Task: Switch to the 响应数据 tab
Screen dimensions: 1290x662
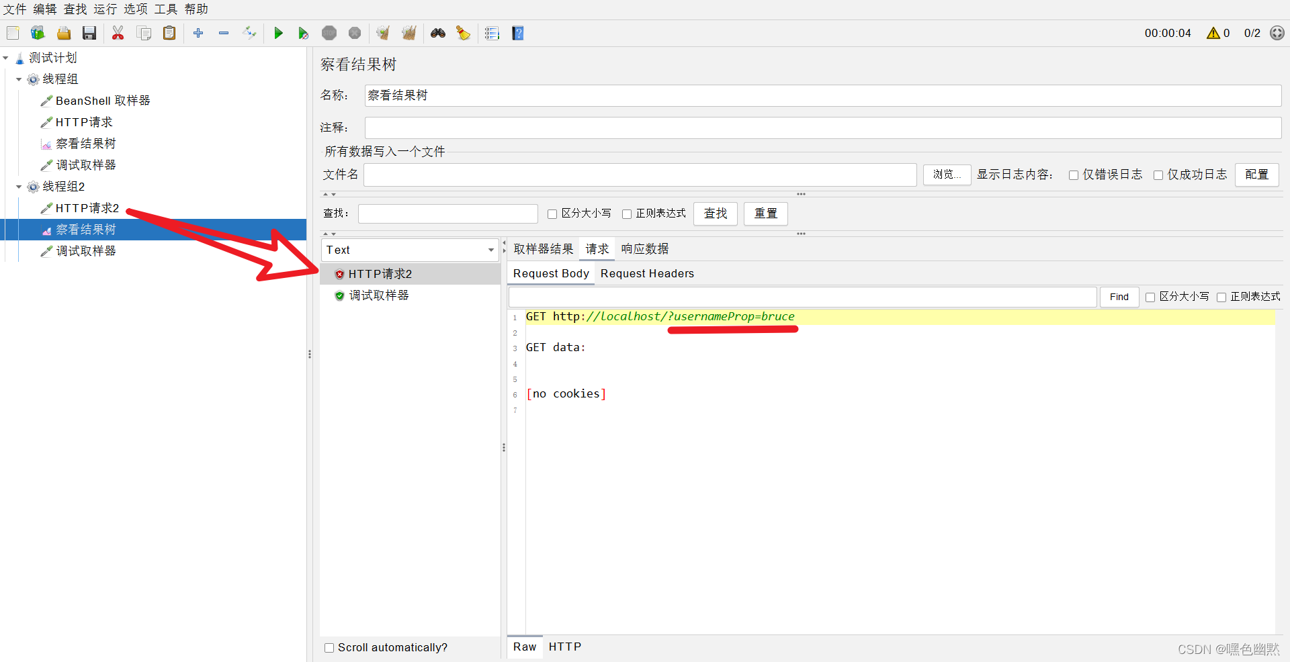Action: 644,248
